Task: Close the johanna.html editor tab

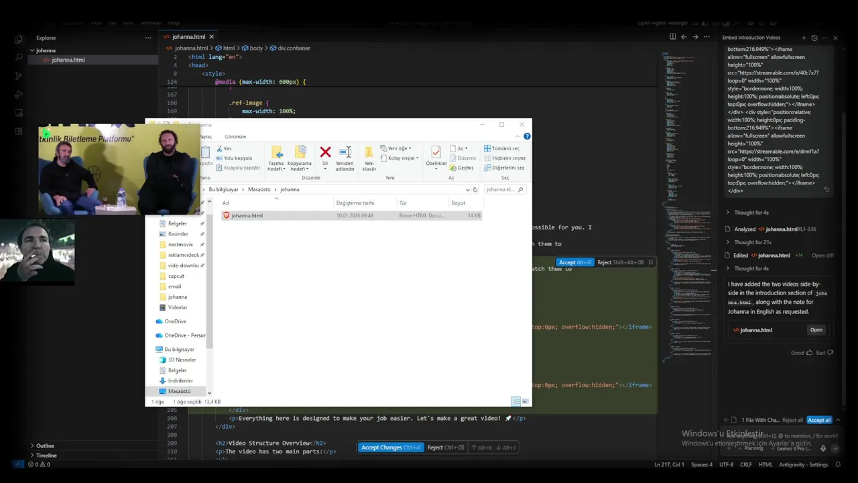Action: [211, 37]
